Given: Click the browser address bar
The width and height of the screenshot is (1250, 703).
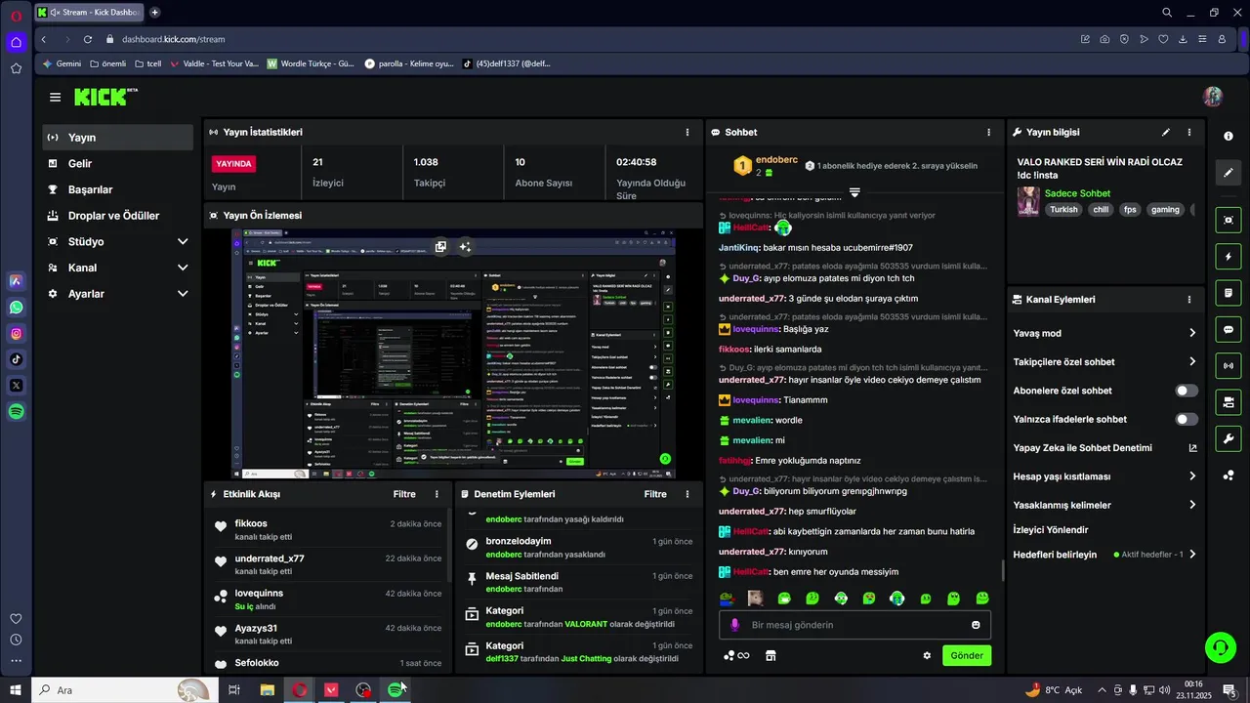Looking at the screenshot, I should 586,39.
